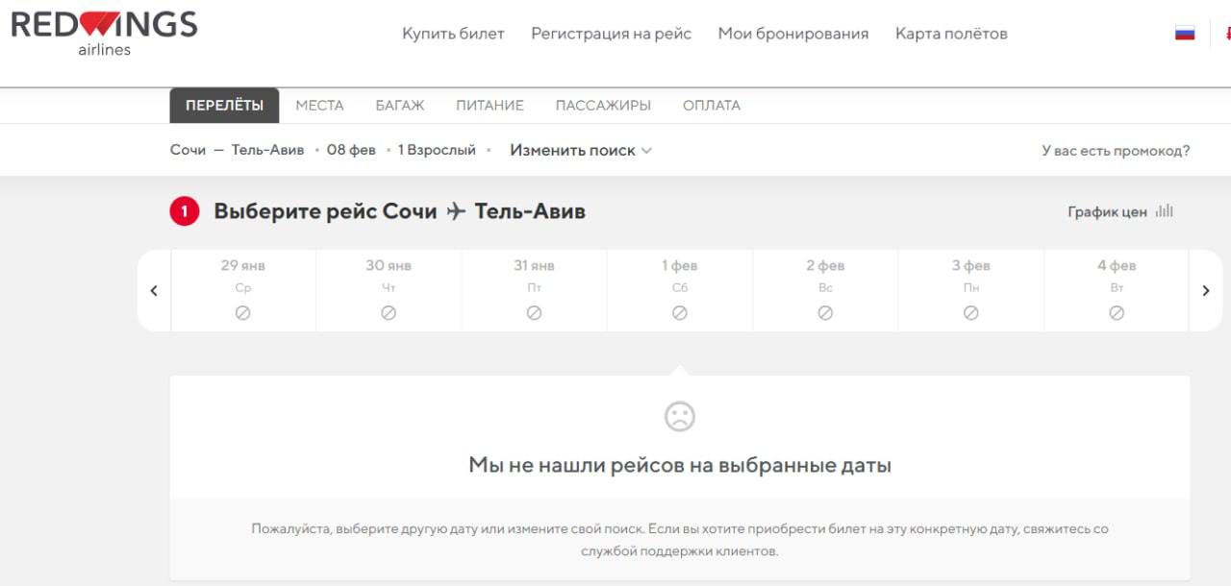Click the sad face no-flights icon
Viewport: 1231px width, 586px height.
(x=679, y=416)
